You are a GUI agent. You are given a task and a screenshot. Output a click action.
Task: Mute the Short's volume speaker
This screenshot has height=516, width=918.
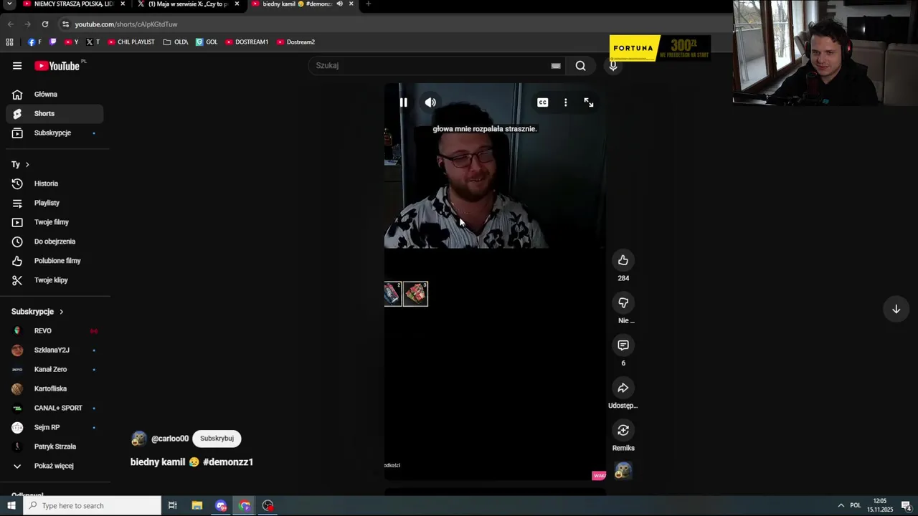(430, 102)
